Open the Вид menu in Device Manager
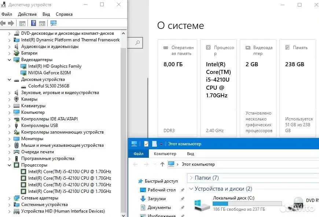The width and height of the screenshot is (319, 217). click(46, 14)
